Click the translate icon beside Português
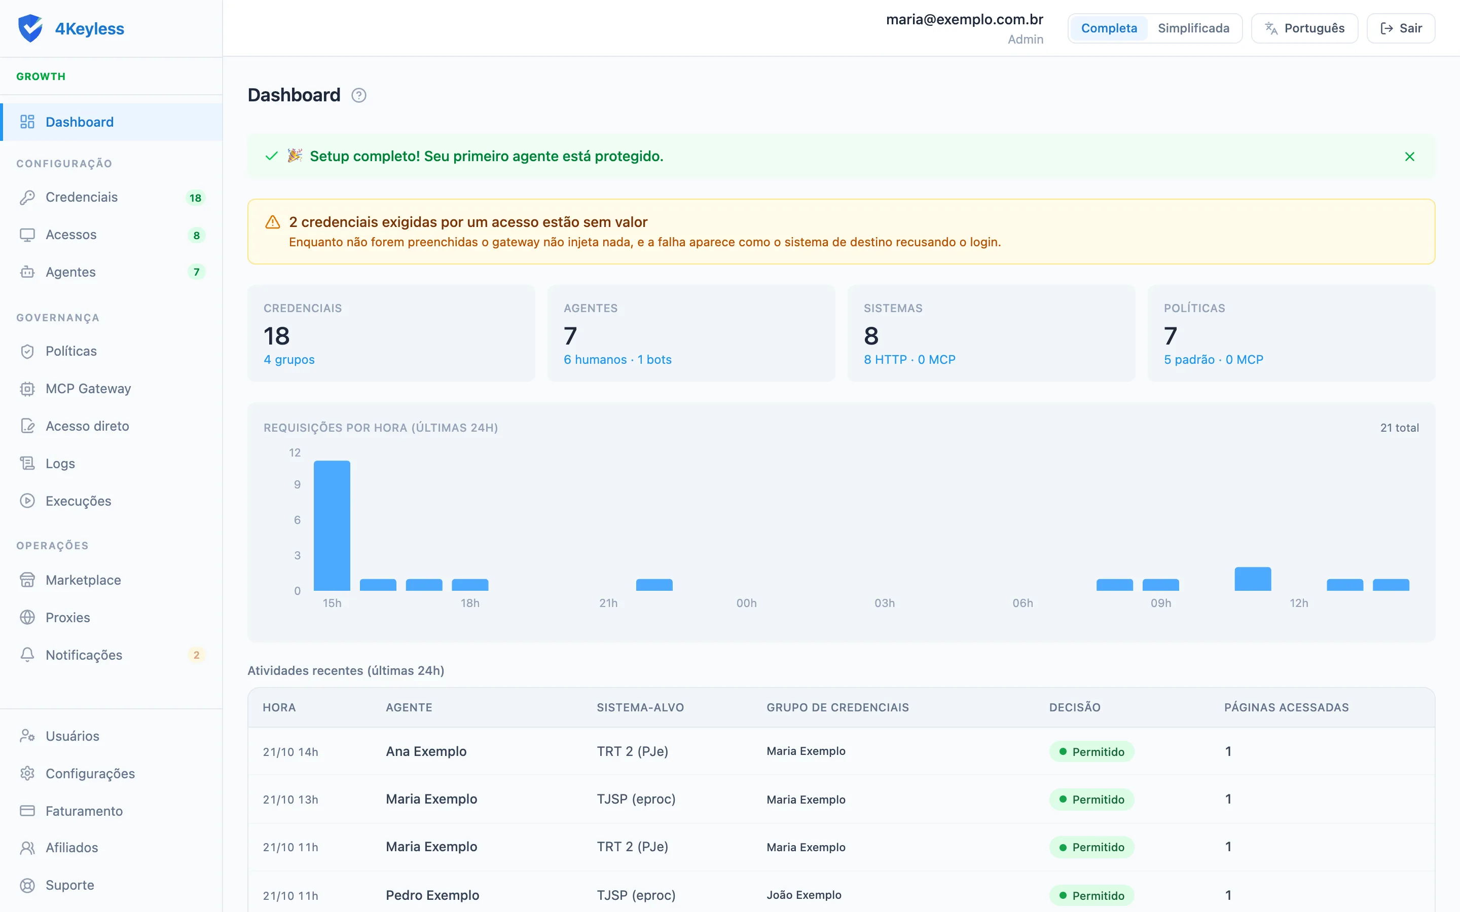Image resolution: width=1460 pixels, height=912 pixels. [1271, 28]
